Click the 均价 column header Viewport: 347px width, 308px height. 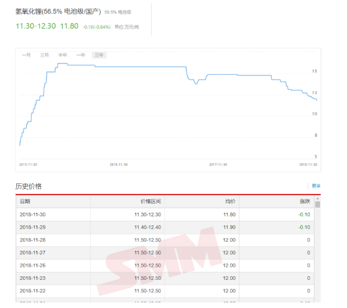(x=230, y=201)
